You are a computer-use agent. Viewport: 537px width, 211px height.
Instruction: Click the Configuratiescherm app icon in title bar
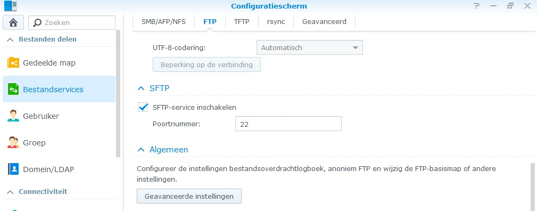(10, 6)
